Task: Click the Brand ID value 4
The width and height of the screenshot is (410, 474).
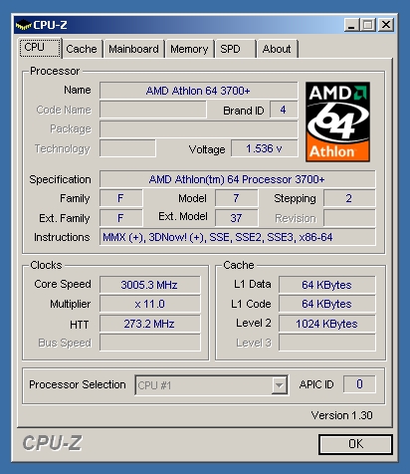Action: click(284, 110)
